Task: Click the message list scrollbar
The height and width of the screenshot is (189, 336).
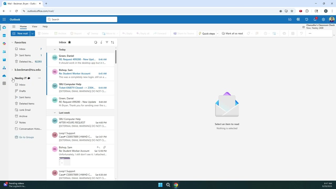Action: click(116, 56)
